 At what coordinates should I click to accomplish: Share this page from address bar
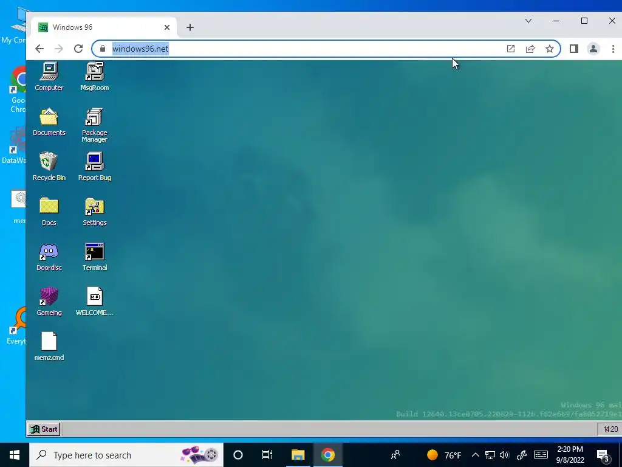(530, 49)
